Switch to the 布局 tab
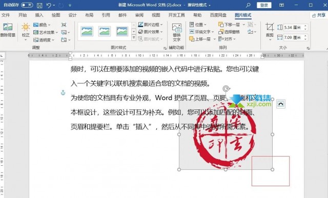The height and width of the screenshot is (198, 328). point(89,15)
